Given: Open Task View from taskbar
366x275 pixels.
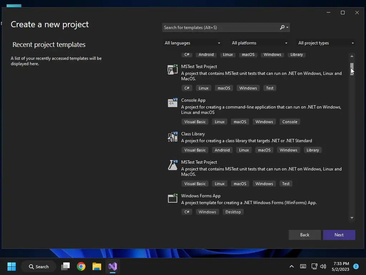Looking at the screenshot, I should click(x=65, y=266).
